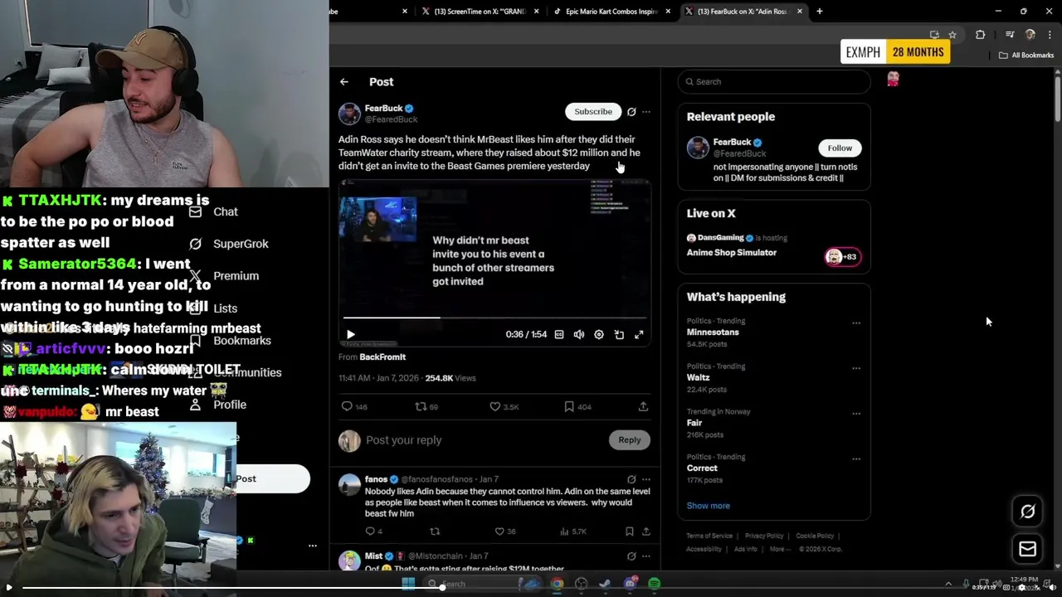Seek along the tweet video progress bar
1062x597 pixels.
pos(494,318)
